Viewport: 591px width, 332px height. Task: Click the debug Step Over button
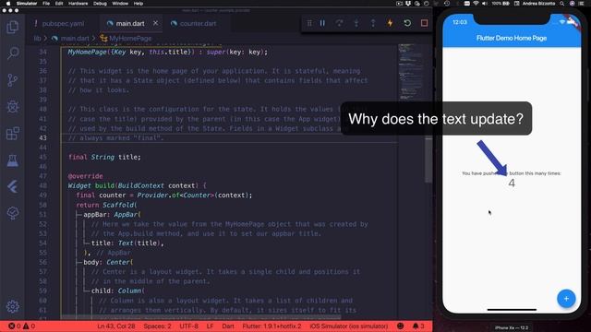pyautogui.click(x=339, y=23)
